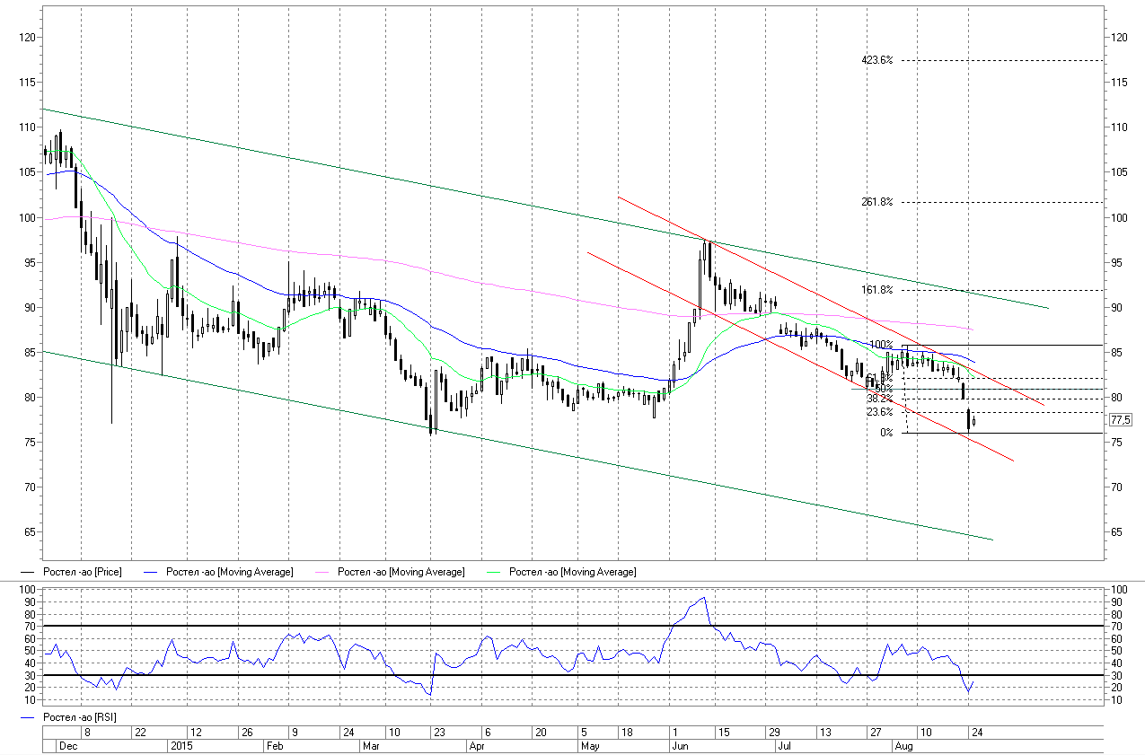Image resolution: width=1145 pixels, height=755 pixels.
Task: Click the 120 label on right price axis
Action: [x=1119, y=38]
